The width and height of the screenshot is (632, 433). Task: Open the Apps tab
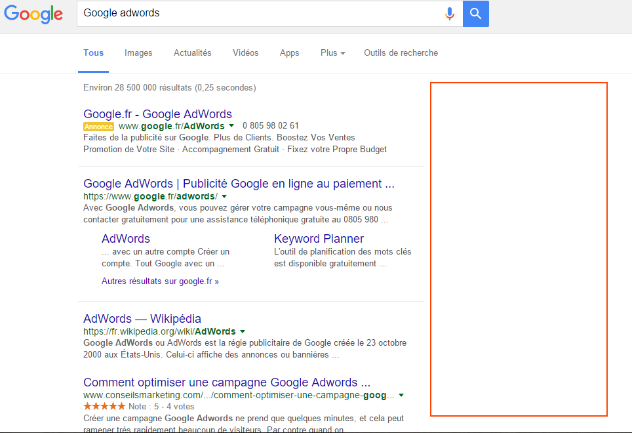289,53
